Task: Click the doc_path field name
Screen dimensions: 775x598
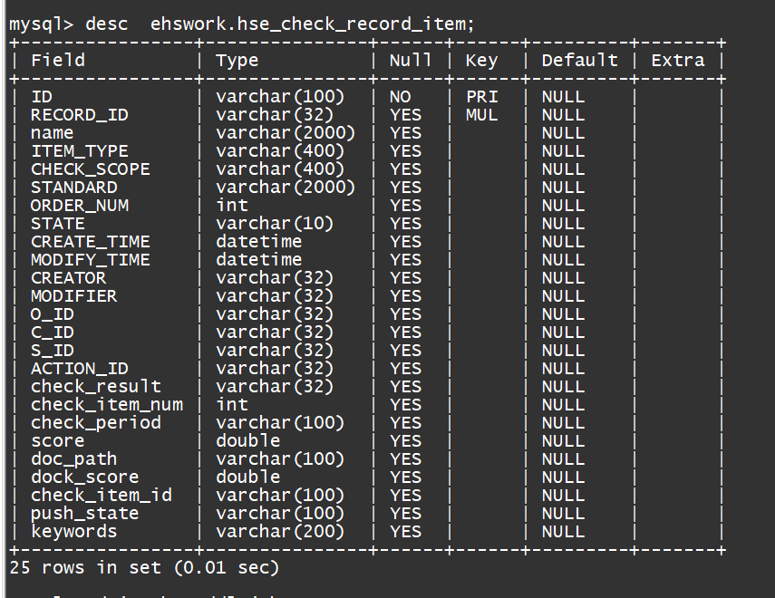Action: coord(74,459)
